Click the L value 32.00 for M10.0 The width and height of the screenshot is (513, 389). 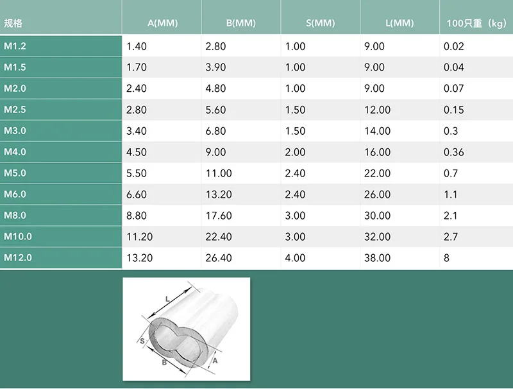(x=378, y=237)
